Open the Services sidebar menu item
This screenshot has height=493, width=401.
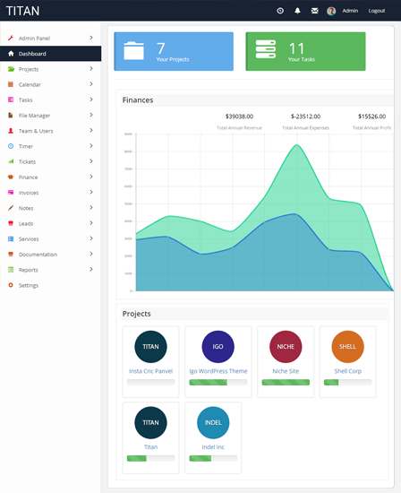50,238
